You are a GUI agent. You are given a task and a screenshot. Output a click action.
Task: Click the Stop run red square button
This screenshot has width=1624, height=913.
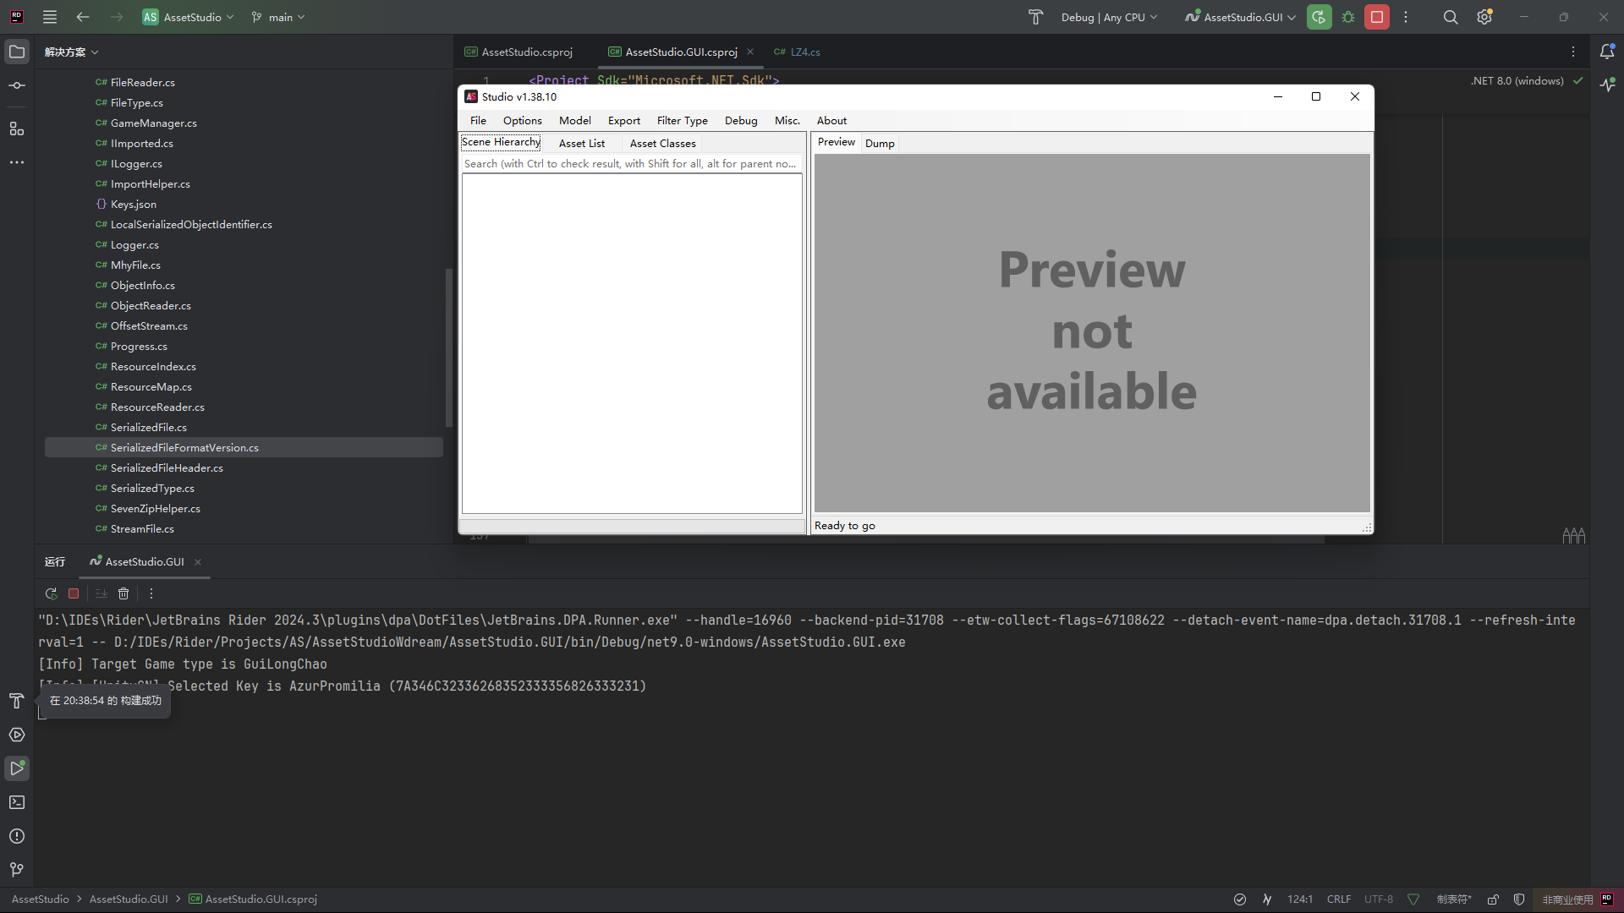pyautogui.click(x=1376, y=17)
